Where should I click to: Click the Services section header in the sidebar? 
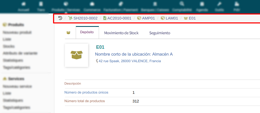(14, 79)
